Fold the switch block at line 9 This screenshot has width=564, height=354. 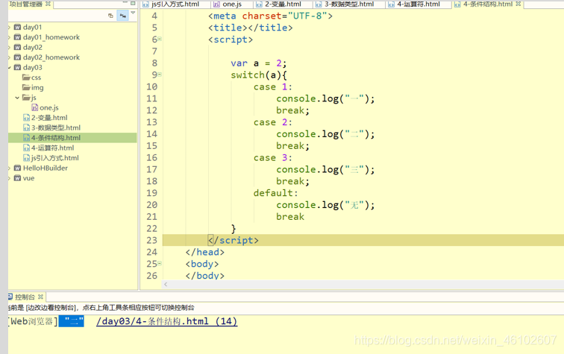(x=160, y=75)
